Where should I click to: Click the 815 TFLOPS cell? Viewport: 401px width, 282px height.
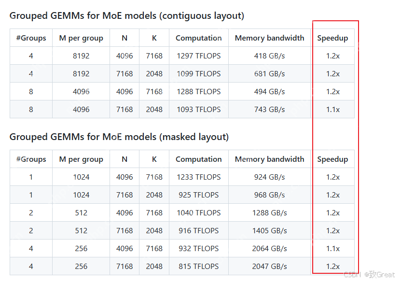coord(198,267)
